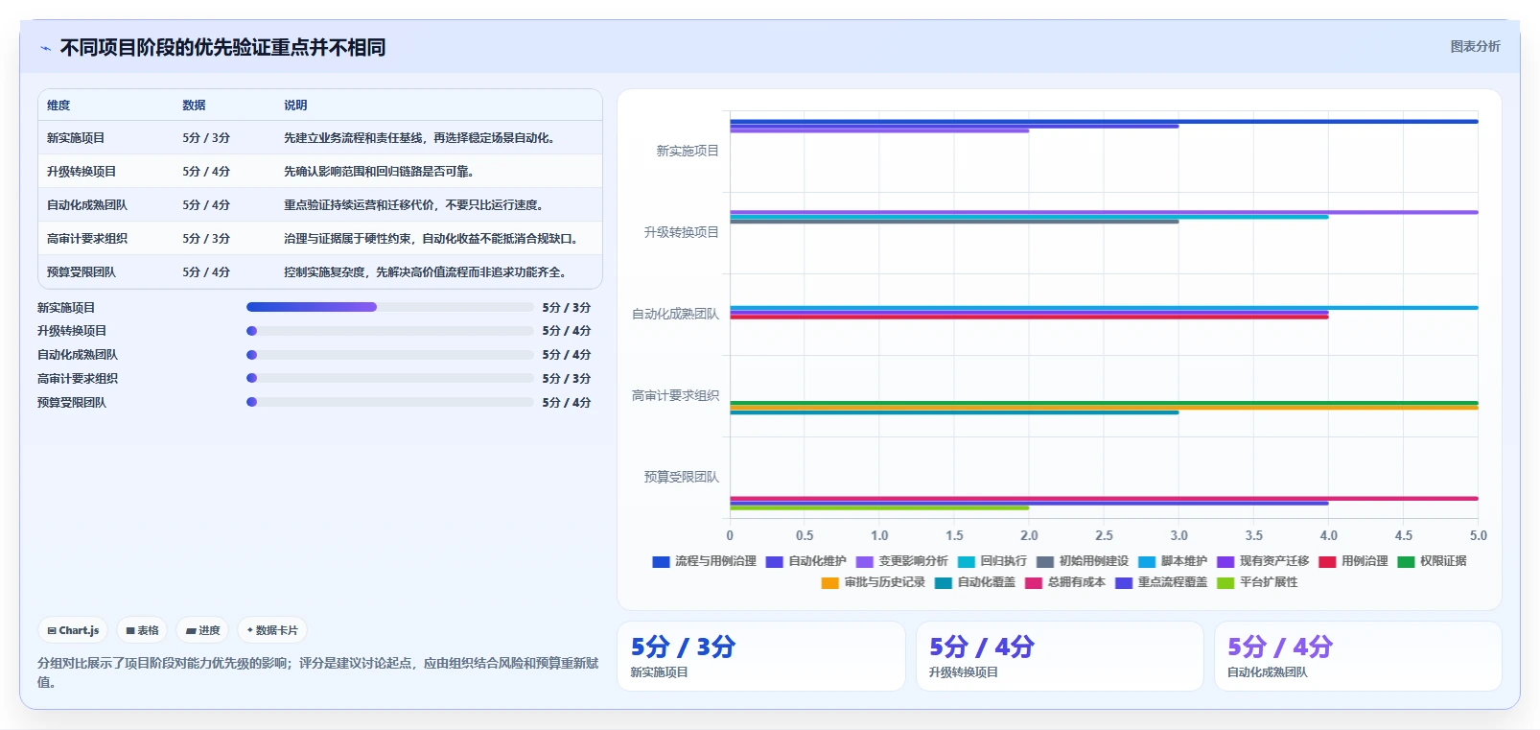
Task: Click description starting 先建立业务流程和责任基线
Action: pyautogui.click(x=421, y=138)
